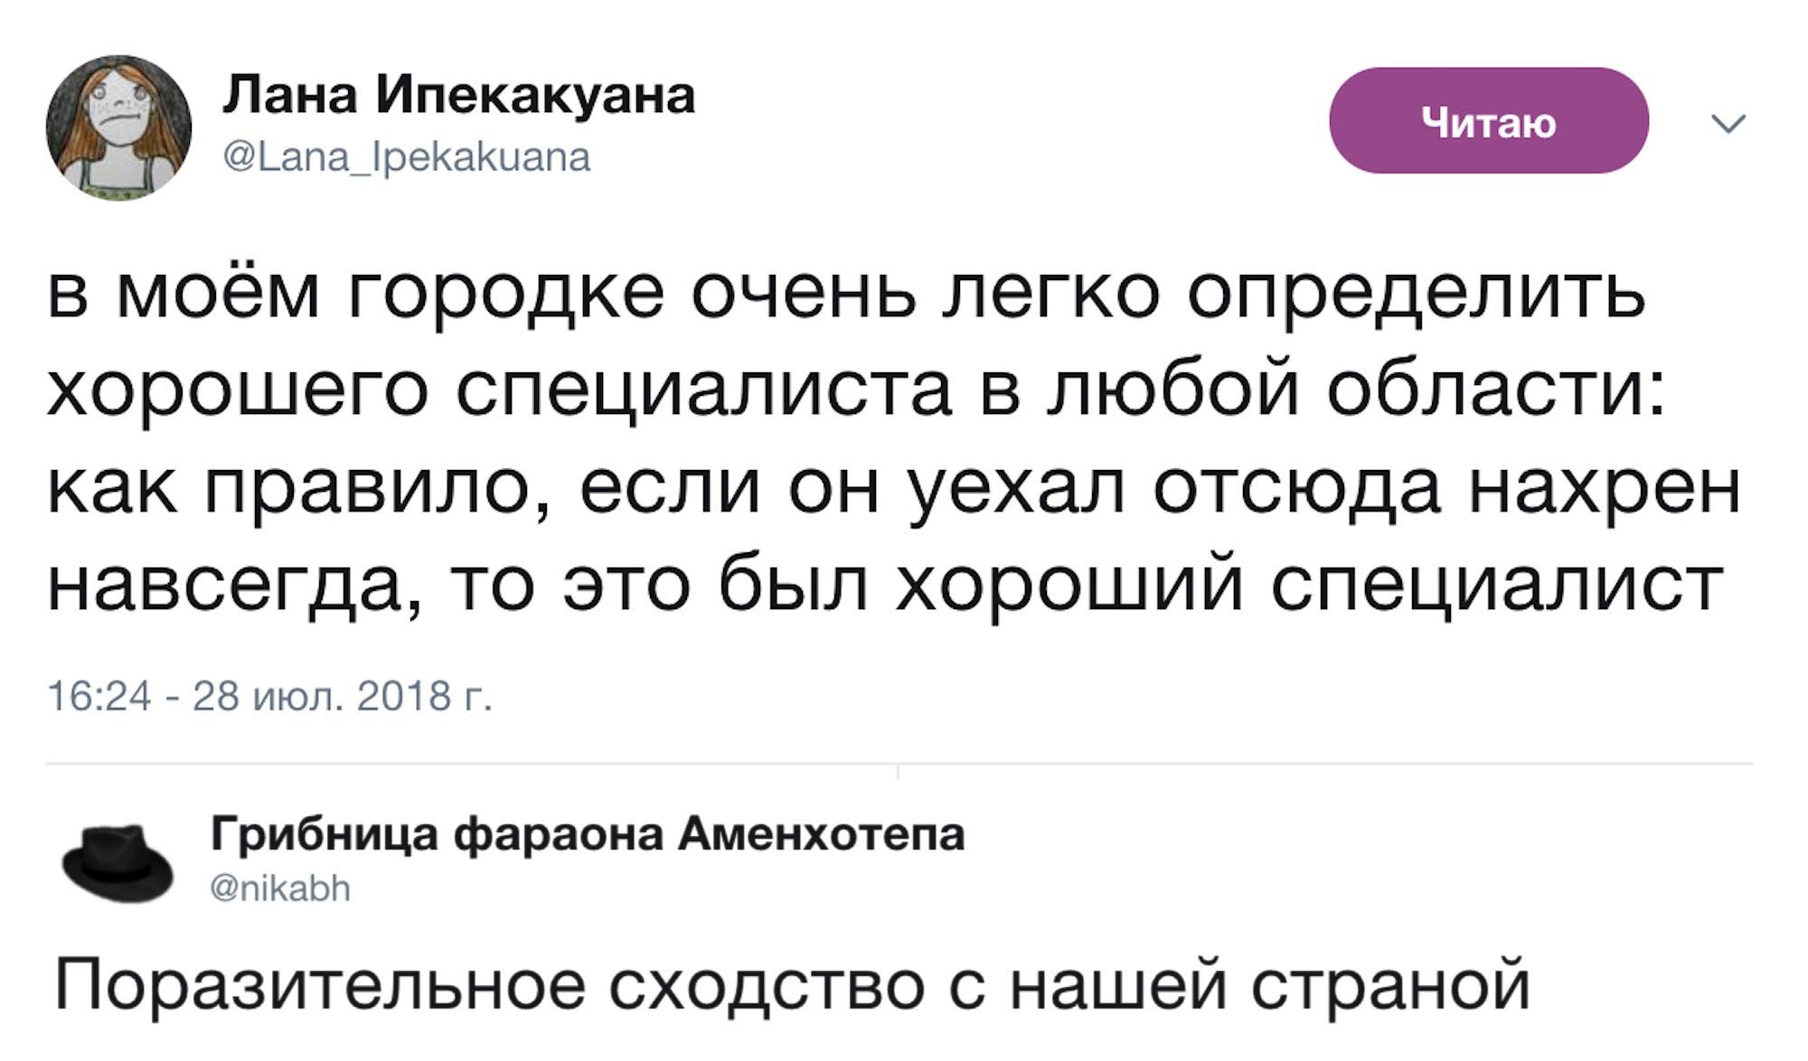Screen dimensions: 1808x1061
Task: Open the Лана Ипекакуана display name
Action: pyautogui.click(x=458, y=95)
